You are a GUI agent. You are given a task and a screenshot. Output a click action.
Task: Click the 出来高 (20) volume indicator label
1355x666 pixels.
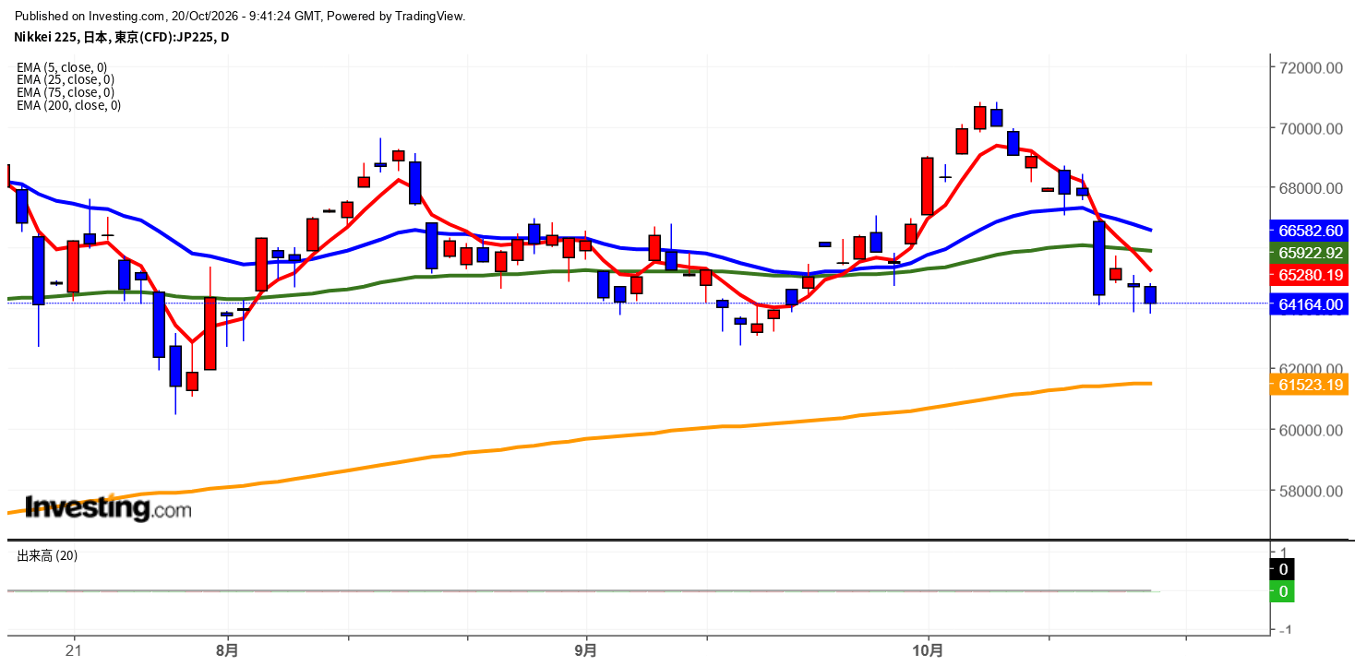point(47,555)
